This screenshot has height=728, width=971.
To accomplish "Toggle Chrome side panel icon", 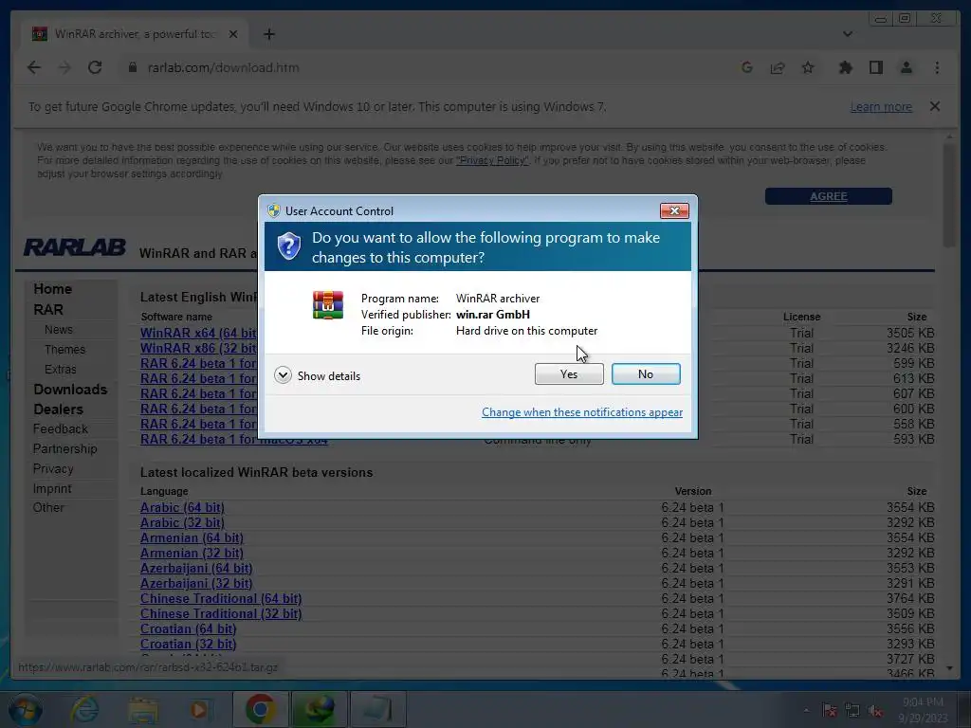I will [875, 67].
